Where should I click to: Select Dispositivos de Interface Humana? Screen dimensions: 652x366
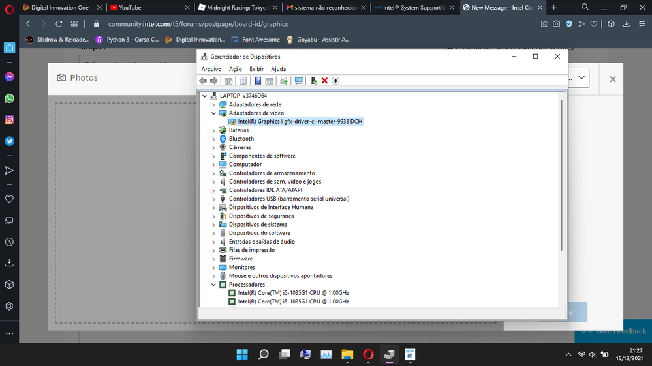click(271, 208)
